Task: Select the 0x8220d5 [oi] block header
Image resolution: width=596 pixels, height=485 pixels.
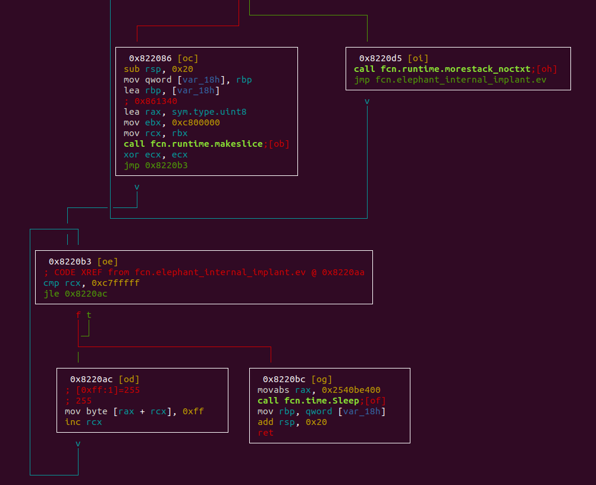Action: [394, 58]
